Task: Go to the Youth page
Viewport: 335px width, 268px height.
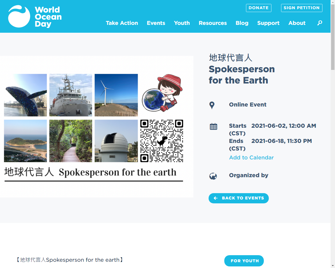Action: (x=182, y=23)
